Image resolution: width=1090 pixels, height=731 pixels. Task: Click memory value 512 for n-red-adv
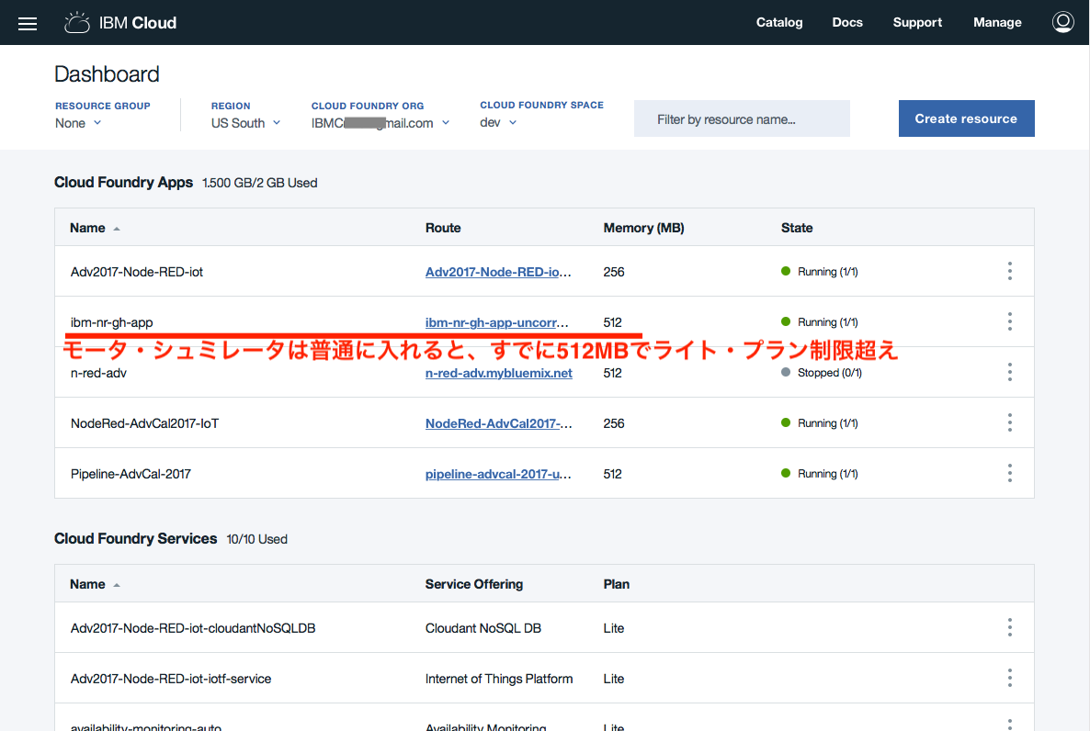[612, 373]
